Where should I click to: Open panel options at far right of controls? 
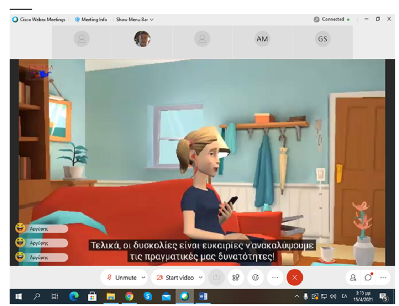(x=383, y=277)
